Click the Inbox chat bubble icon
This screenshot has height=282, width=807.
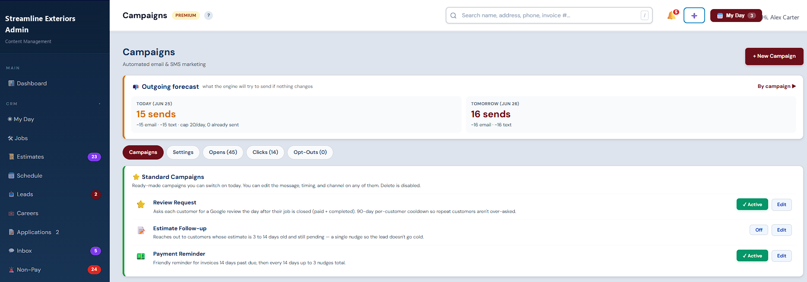tap(11, 251)
